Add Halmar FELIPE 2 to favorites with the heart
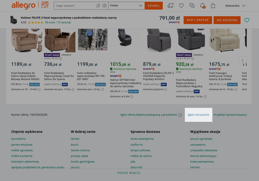The width and height of the screenshot is (259, 181). coord(247,20)
